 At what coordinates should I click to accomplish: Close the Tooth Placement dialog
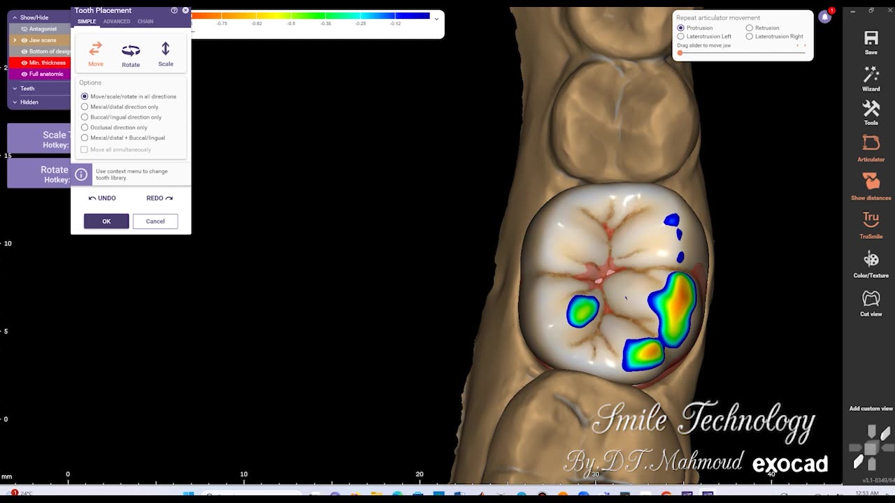tap(185, 10)
